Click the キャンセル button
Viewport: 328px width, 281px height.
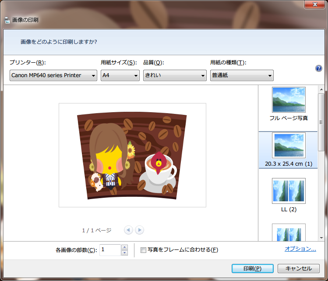click(x=299, y=268)
